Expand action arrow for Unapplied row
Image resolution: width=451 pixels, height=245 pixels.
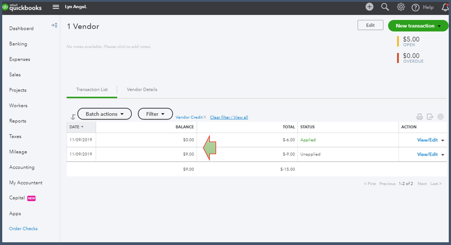click(x=443, y=155)
